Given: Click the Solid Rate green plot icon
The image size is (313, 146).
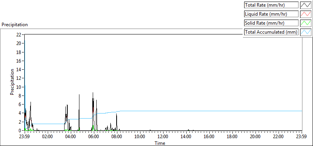Looking at the screenshot, I should pos(306,23).
